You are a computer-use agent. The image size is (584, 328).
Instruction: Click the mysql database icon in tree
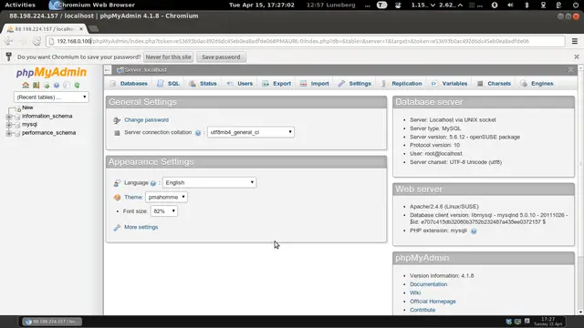[x=17, y=125]
